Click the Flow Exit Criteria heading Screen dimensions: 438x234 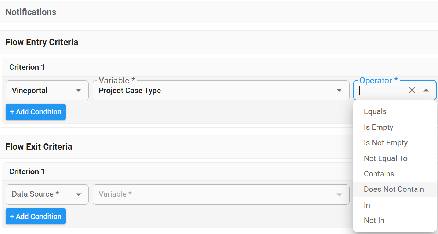click(39, 147)
